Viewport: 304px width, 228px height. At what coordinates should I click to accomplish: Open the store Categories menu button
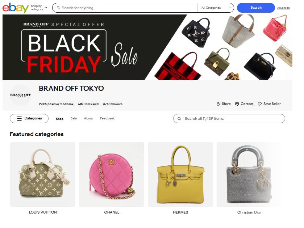pyautogui.click(x=29, y=118)
